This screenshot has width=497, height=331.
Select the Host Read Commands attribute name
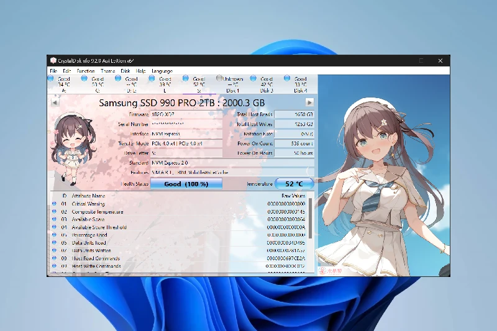pos(96,258)
